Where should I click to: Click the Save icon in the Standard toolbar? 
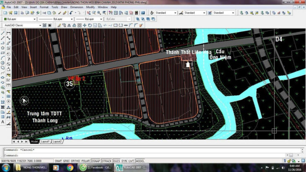pos(16,13)
